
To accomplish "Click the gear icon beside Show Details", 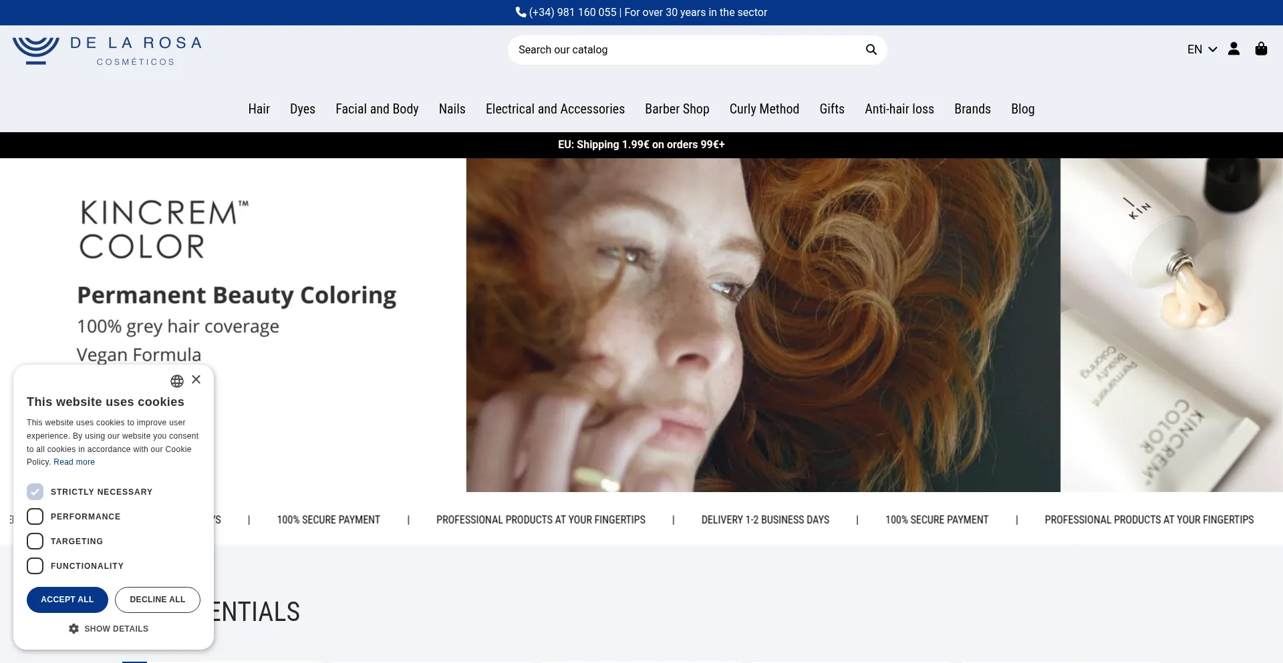I will pyautogui.click(x=74, y=628).
